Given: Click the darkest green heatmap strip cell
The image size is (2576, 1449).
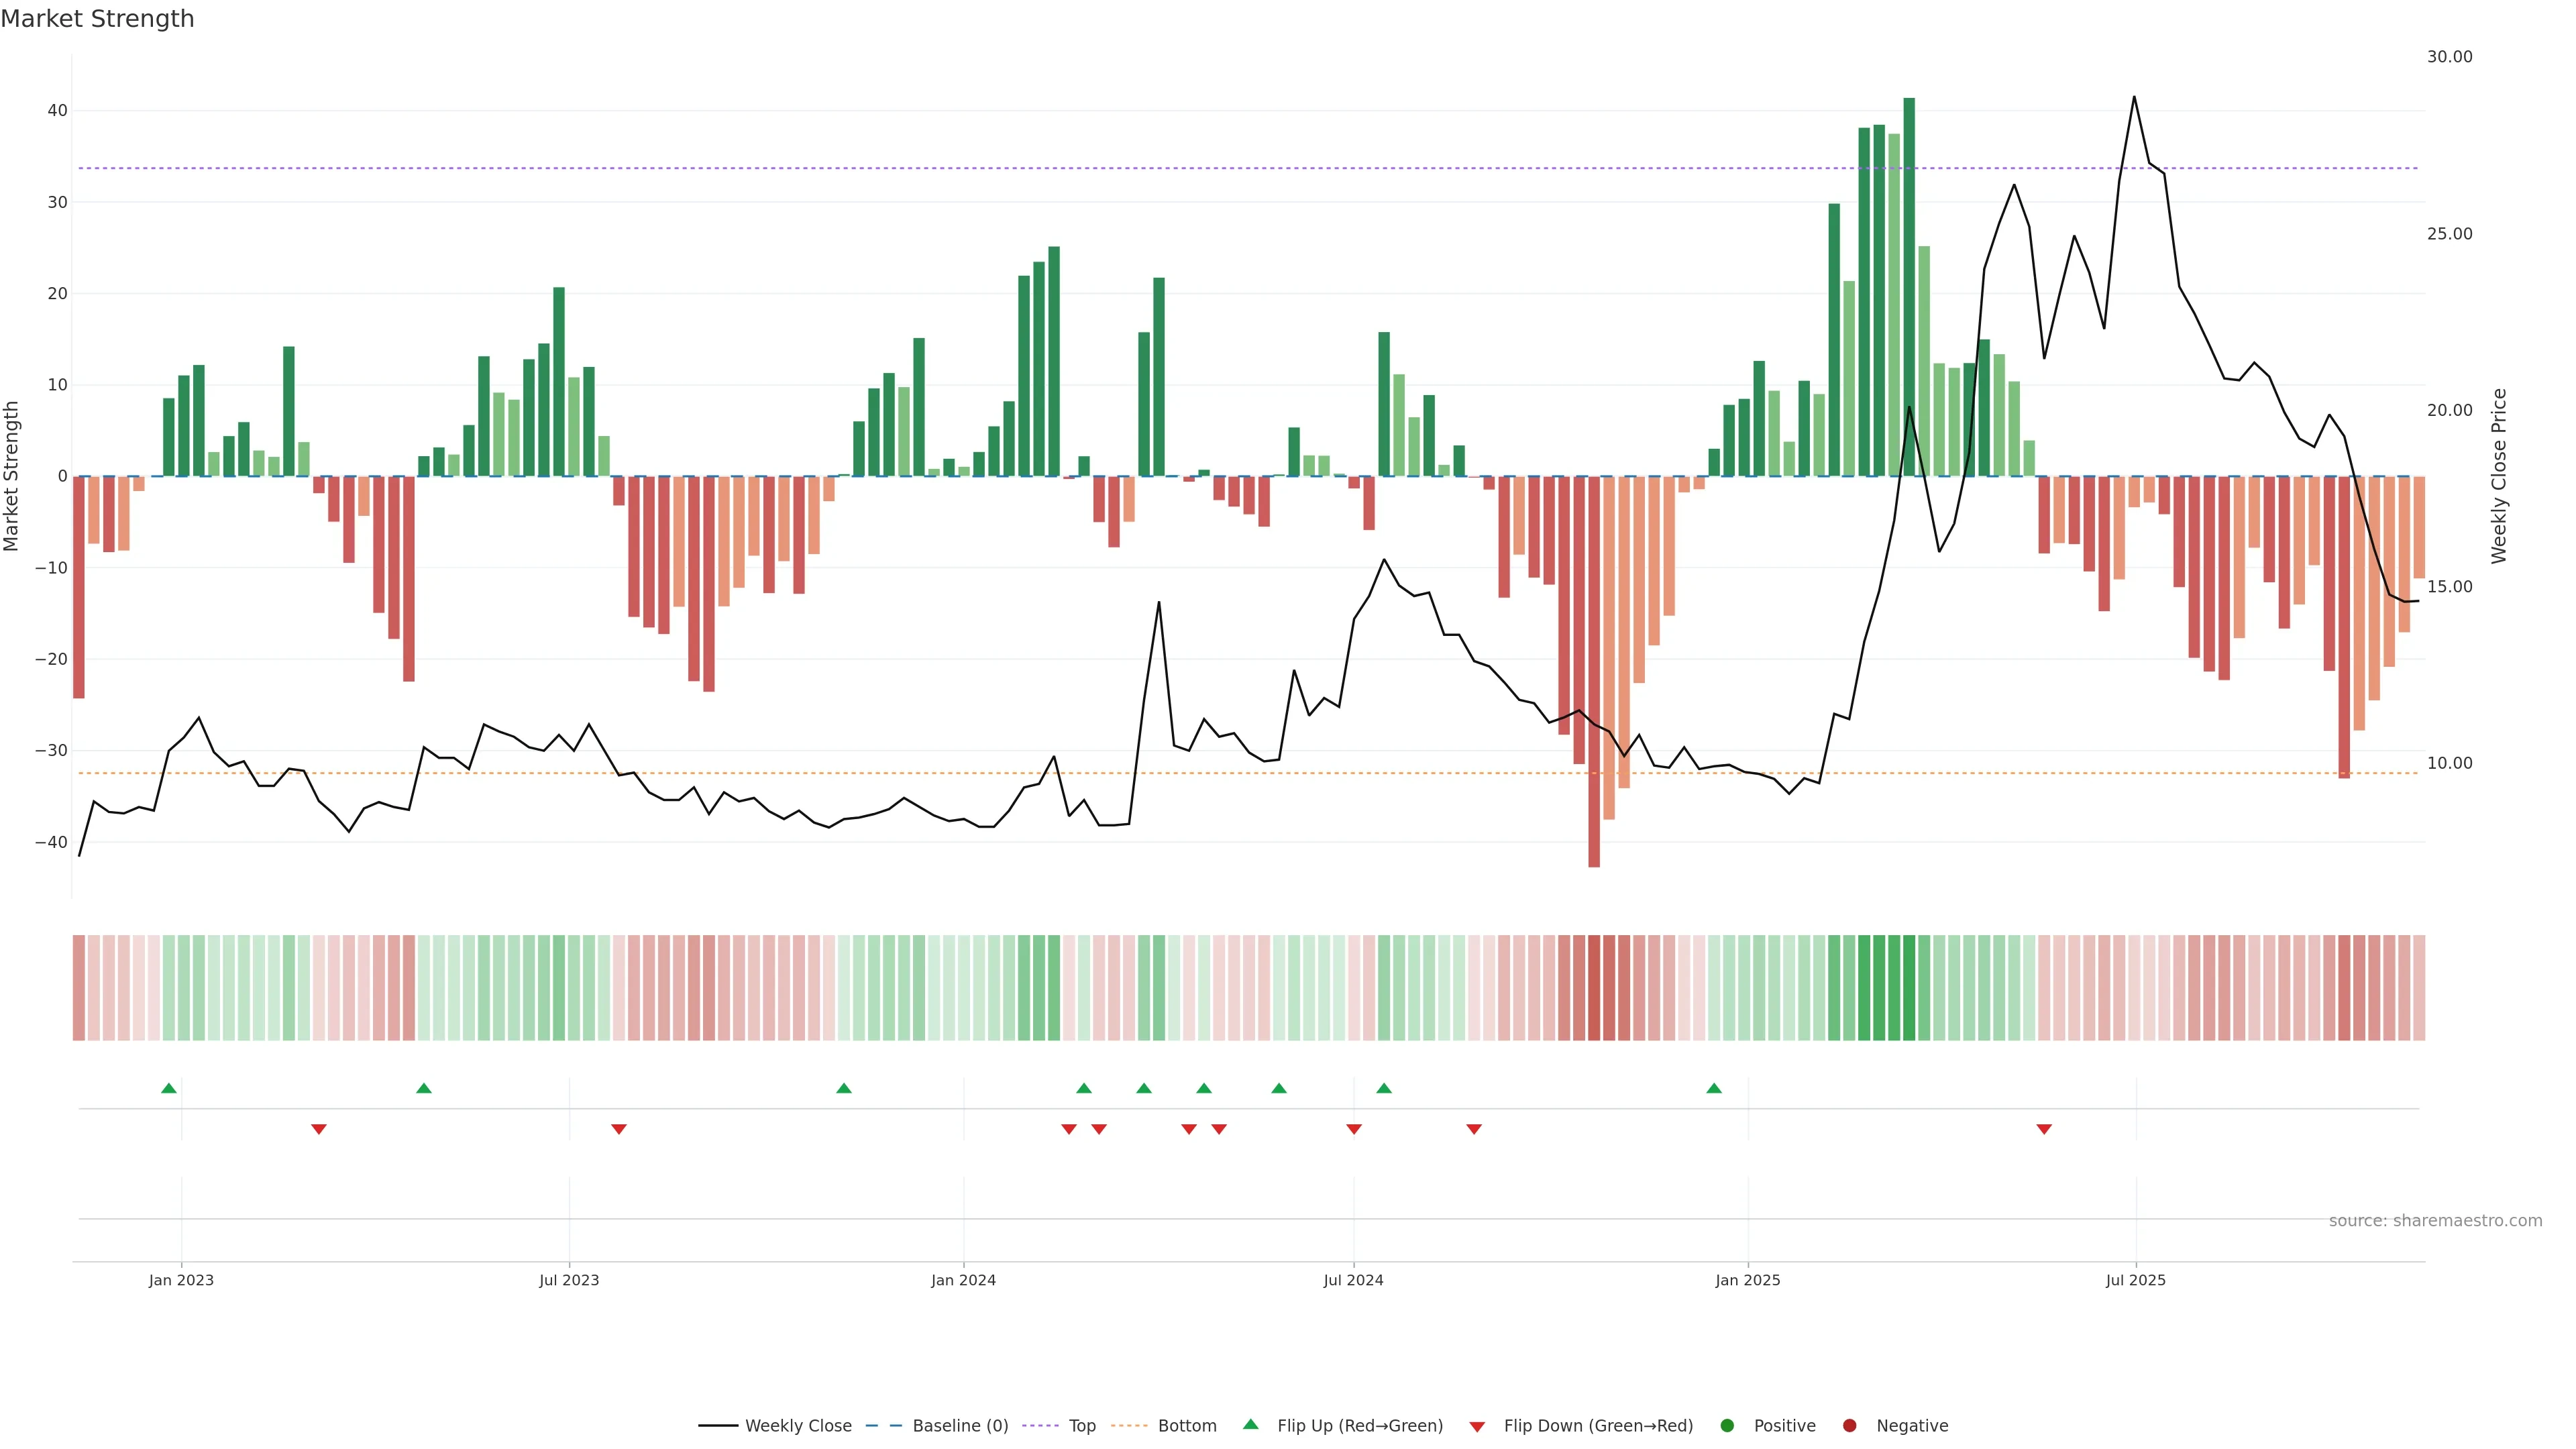Looking at the screenshot, I should click(x=1909, y=988).
